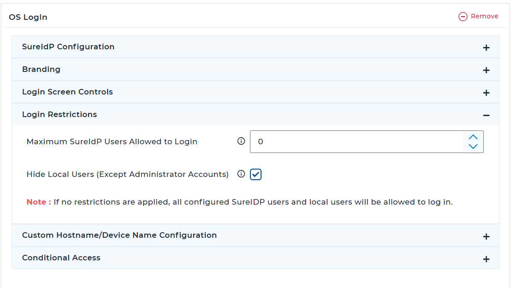Click the Login Restrictions section title
Image resolution: width=511 pixels, height=288 pixels.
[x=59, y=114]
